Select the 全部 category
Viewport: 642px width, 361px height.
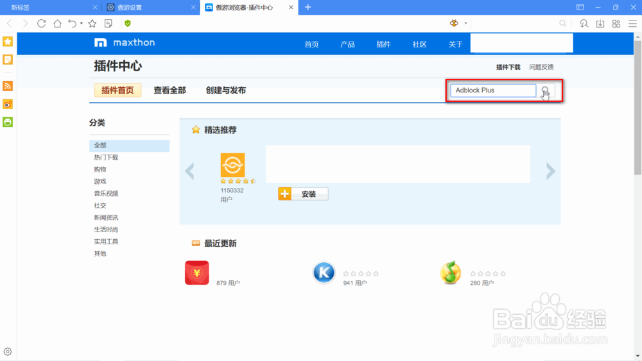(130, 146)
